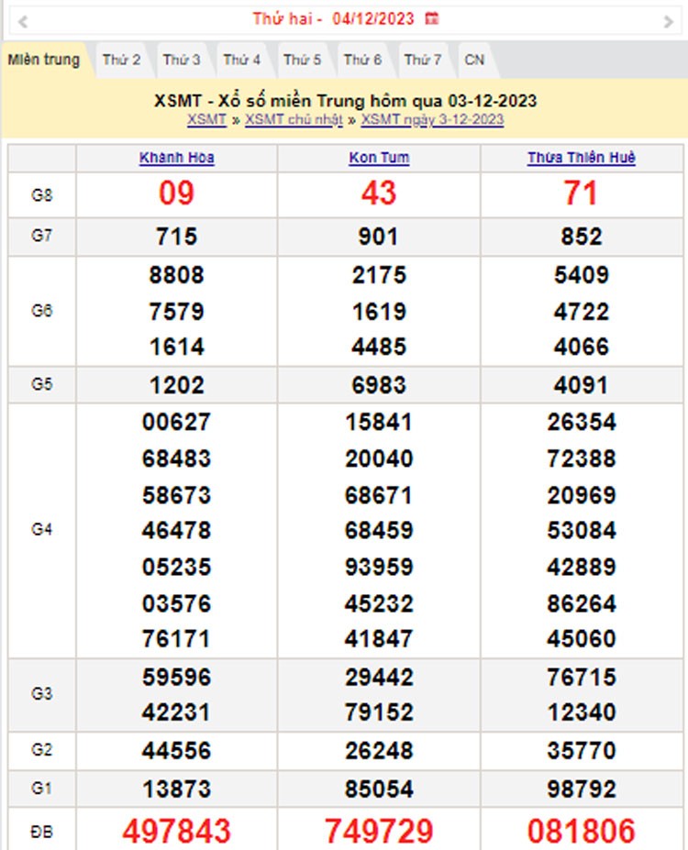Open the Khánh Hòa province link
The image size is (688, 850).
177,158
